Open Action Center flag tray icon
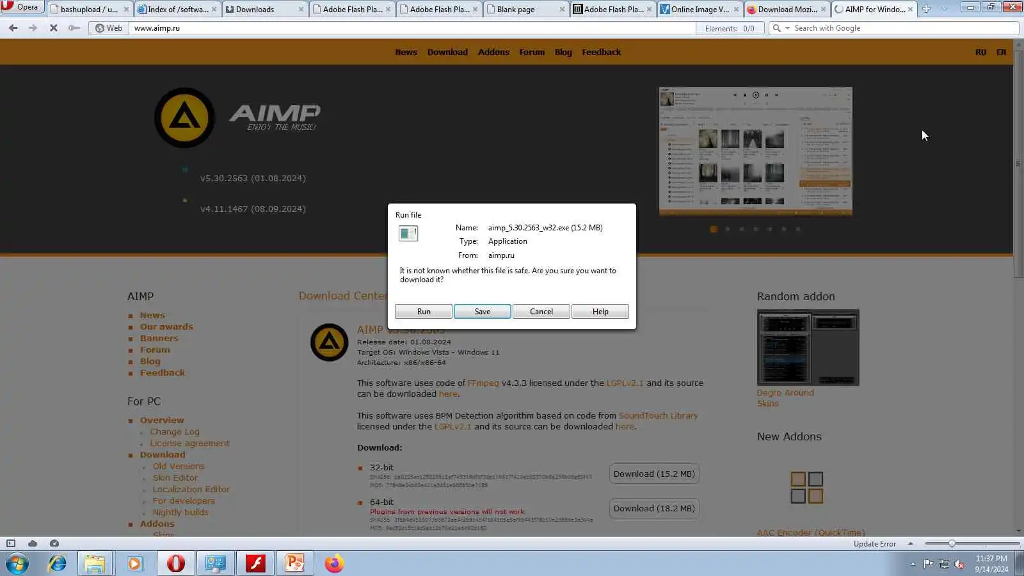The width and height of the screenshot is (1024, 576). (x=928, y=564)
